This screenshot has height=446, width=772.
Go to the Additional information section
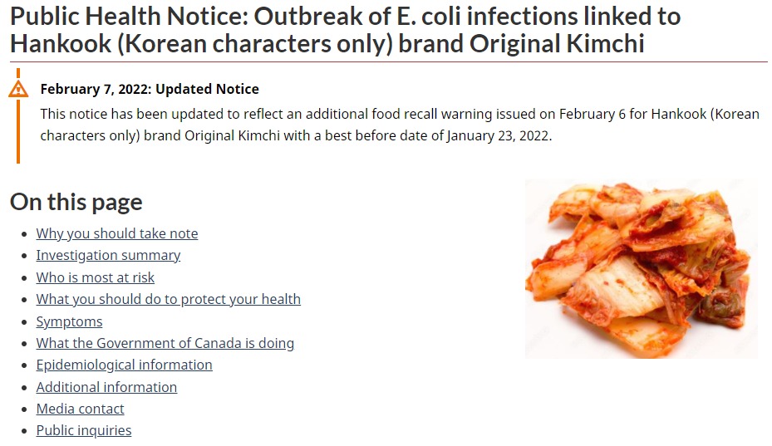click(106, 387)
